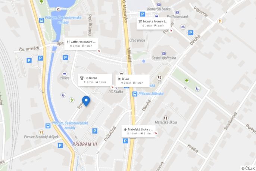256x171 pixels.
Task: Open the Fio banka info card
Action: click(95, 80)
